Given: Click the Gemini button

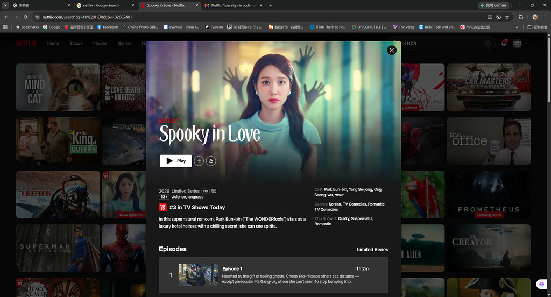Looking at the screenshot, I should [493, 5].
